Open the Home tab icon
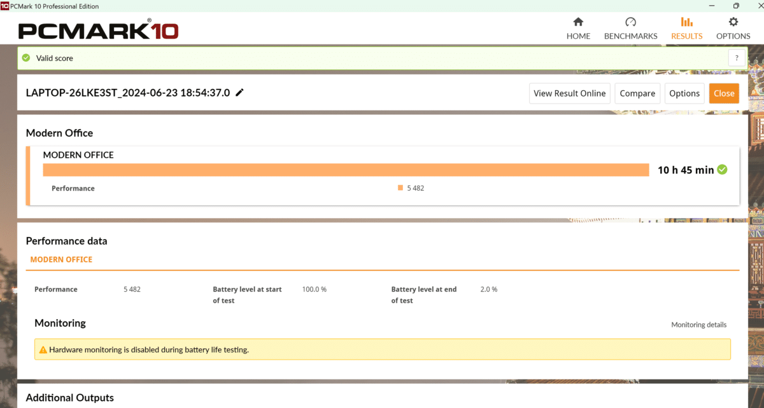The image size is (764, 408). 578,22
